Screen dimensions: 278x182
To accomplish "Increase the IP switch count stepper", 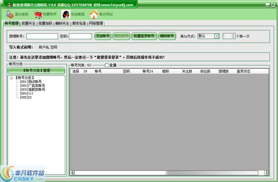I will pos(233,35).
